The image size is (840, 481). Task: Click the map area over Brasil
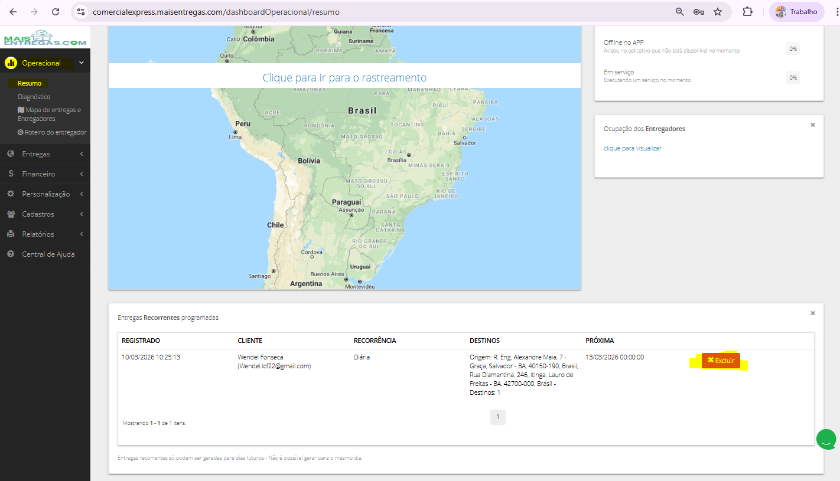[362, 111]
